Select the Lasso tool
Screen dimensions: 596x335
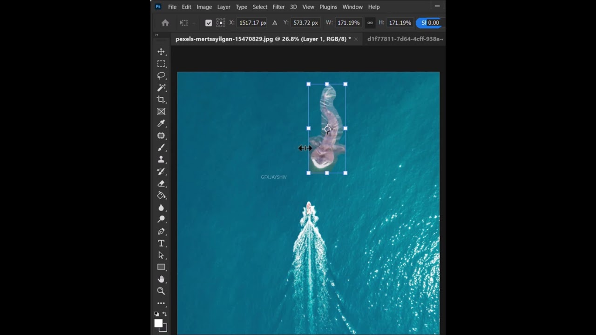(x=161, y=75)
